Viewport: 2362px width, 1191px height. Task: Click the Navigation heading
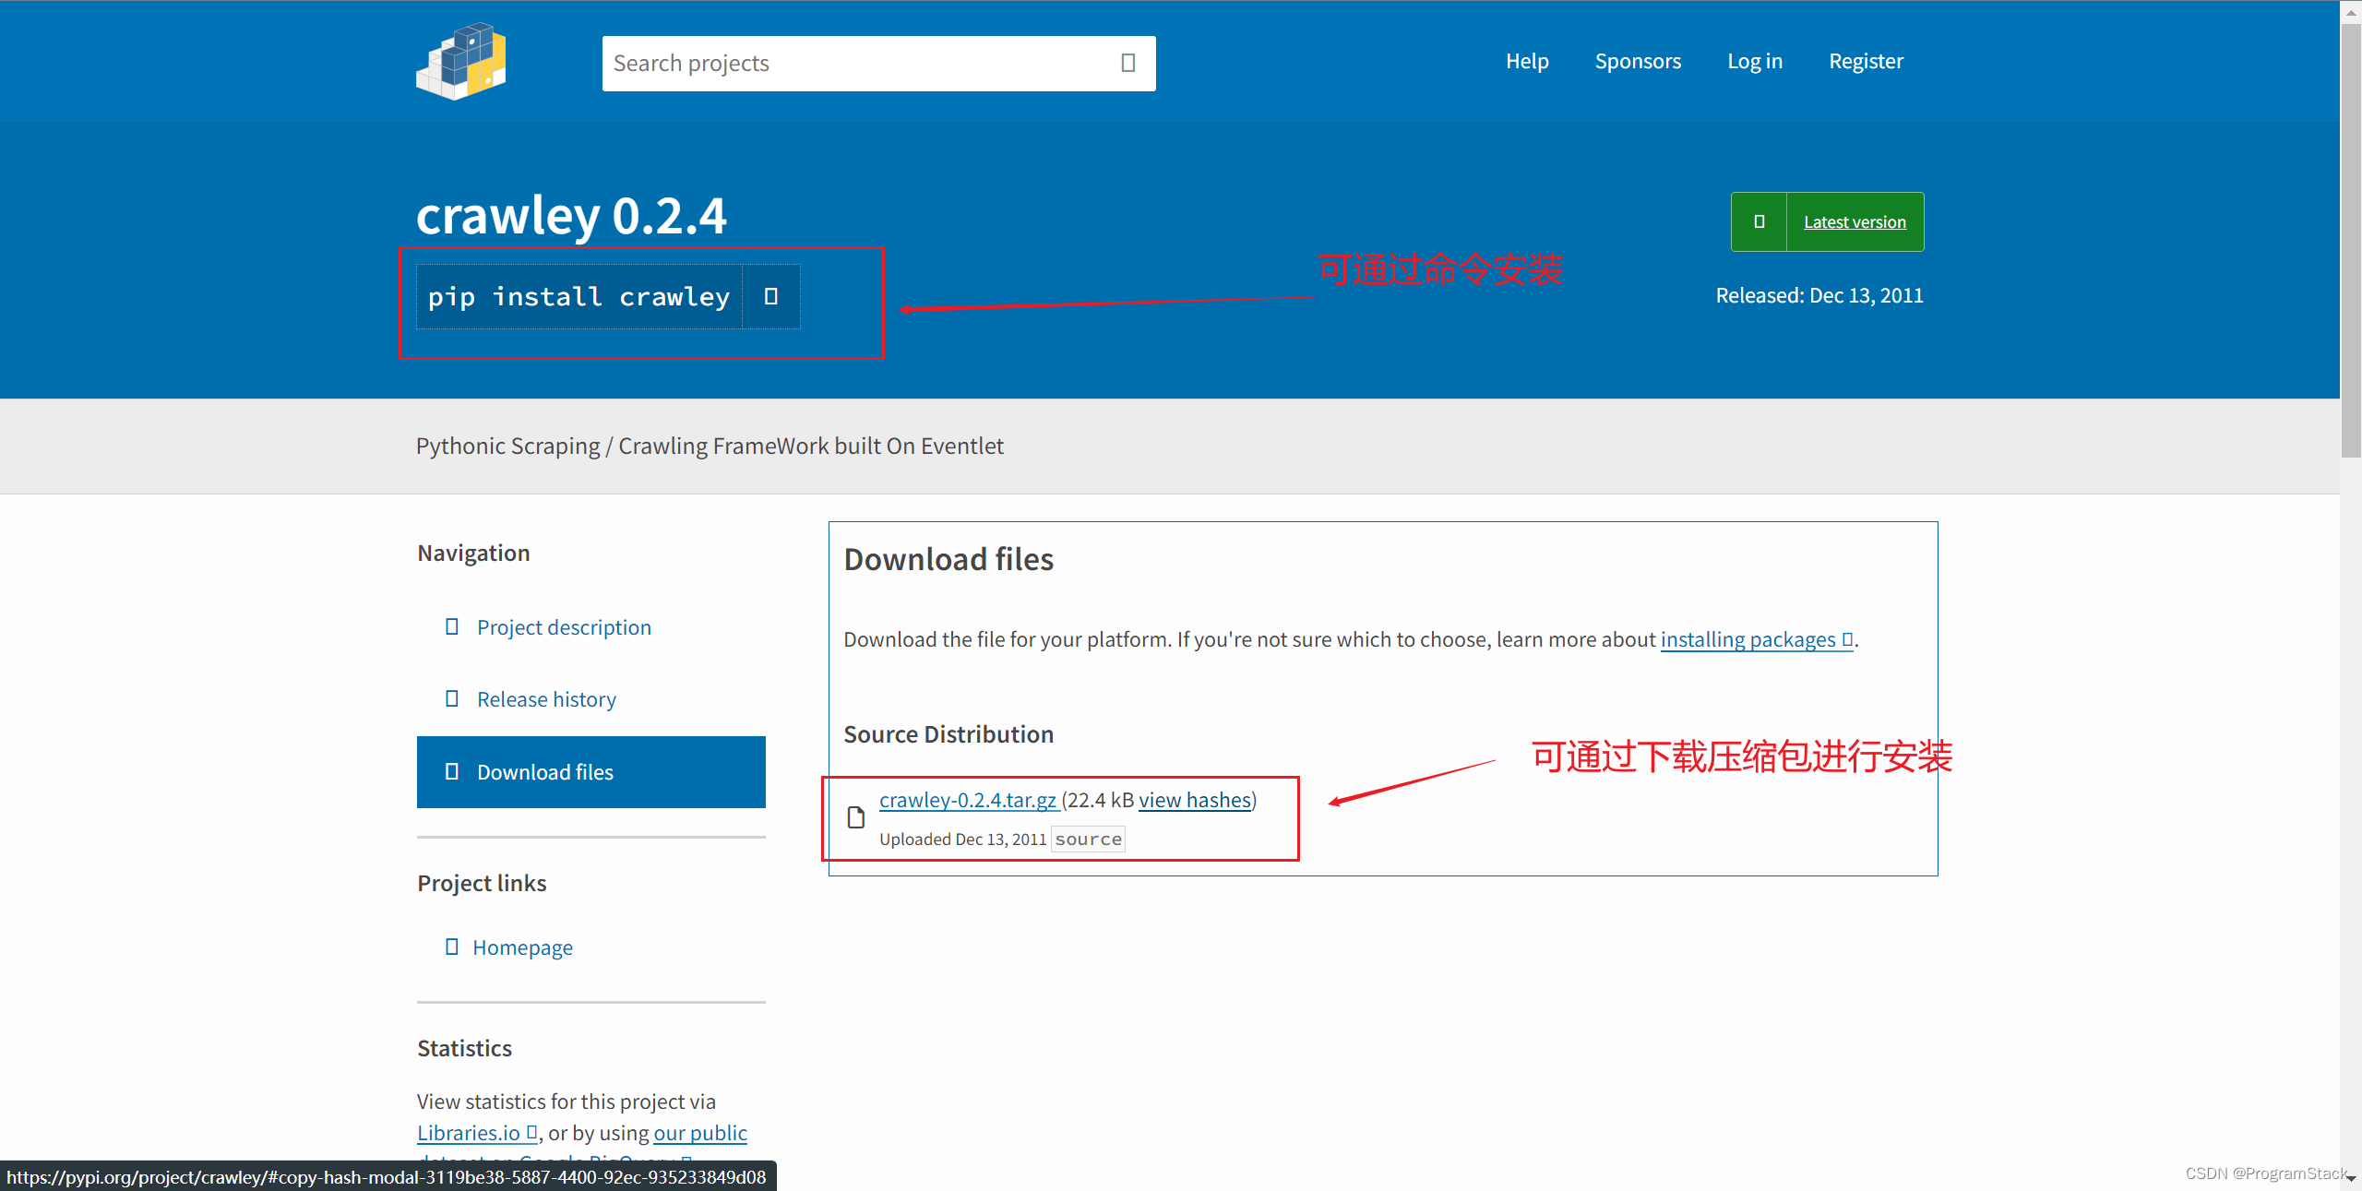(x=473, y=553)
